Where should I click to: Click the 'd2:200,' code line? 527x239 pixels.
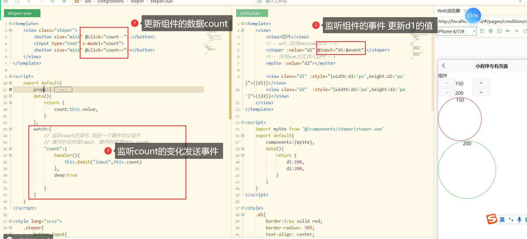point(295,169)
